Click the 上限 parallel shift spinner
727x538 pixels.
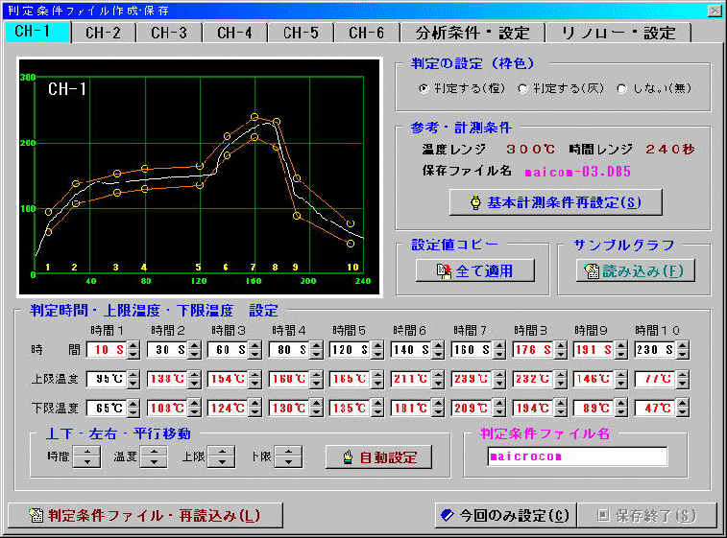[x=221, y=457]
